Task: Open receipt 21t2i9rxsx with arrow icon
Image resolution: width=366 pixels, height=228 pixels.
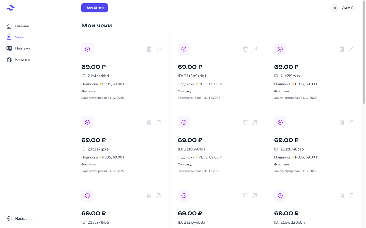Action: pos(351,49)
